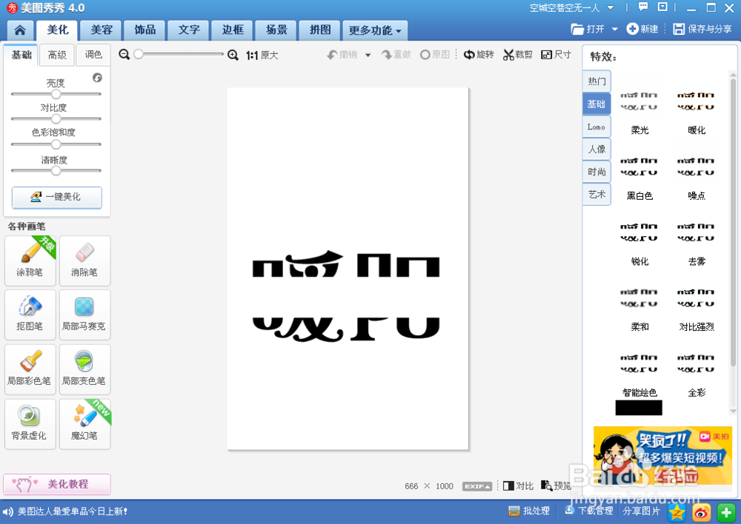Switch to the 边框 frame tab
The image size is (741, 524).
tap(233, 30)
